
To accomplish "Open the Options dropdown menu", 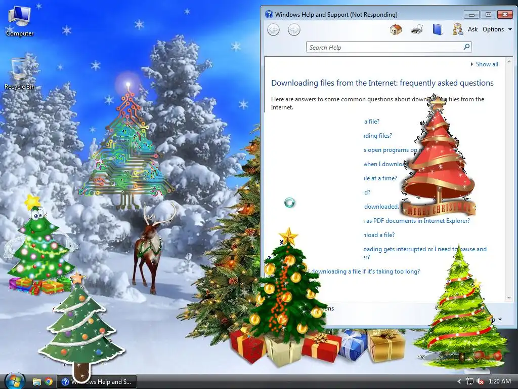I will (x=497, y=29).
